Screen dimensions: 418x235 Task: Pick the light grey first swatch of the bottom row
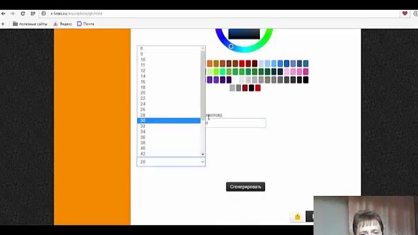point(233,88)
